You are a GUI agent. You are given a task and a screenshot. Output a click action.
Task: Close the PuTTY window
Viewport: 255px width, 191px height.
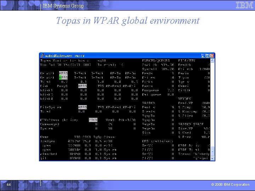pyautogui.click(x=212, y=56)
